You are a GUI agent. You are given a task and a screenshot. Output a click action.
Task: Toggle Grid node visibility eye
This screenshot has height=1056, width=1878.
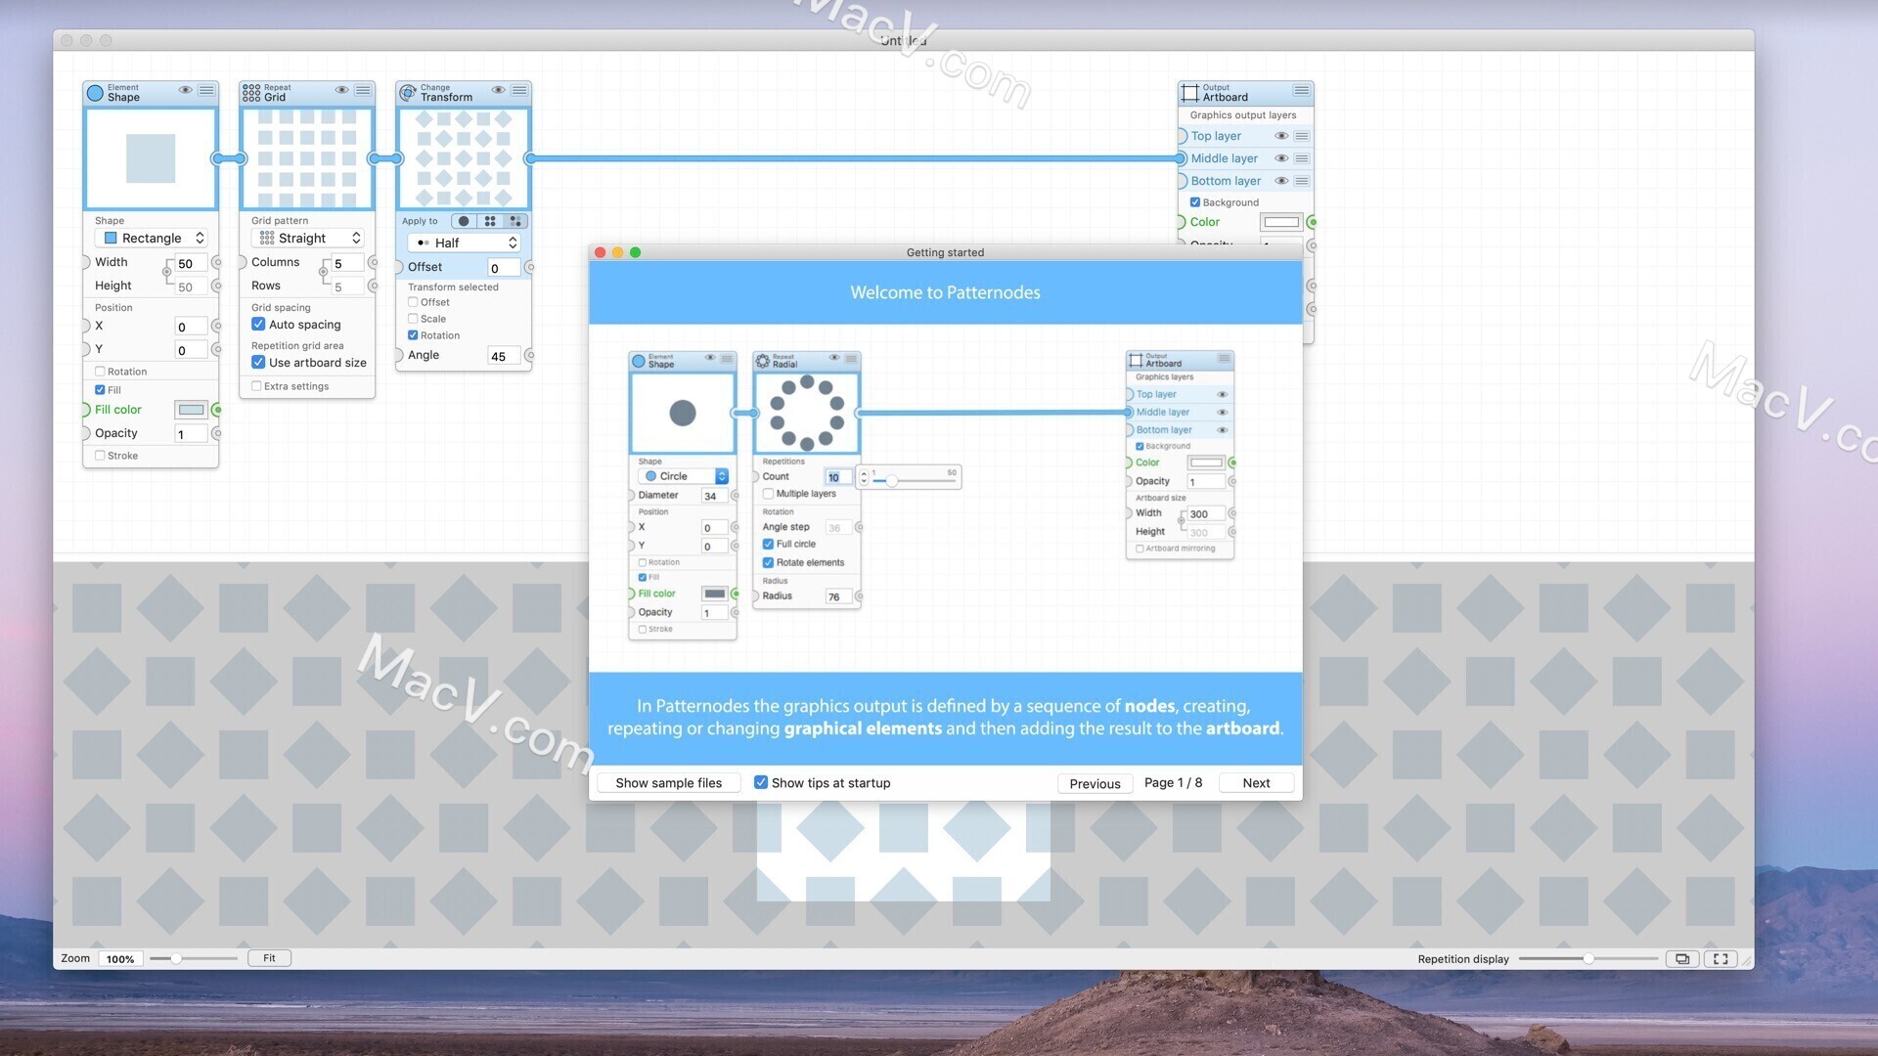(341, 90)
